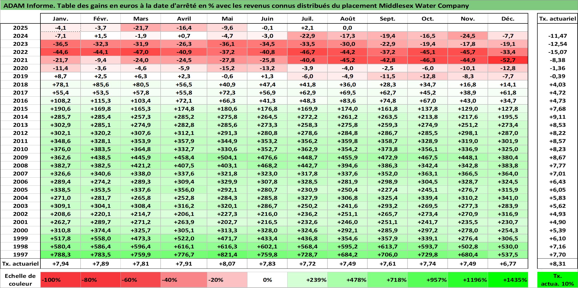Click the 'Tx. actuariel' right column header

(x=557, y=18)
